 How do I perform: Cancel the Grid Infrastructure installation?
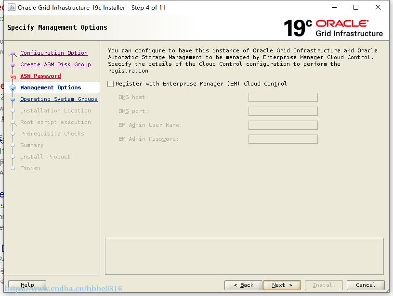[366, 285]
